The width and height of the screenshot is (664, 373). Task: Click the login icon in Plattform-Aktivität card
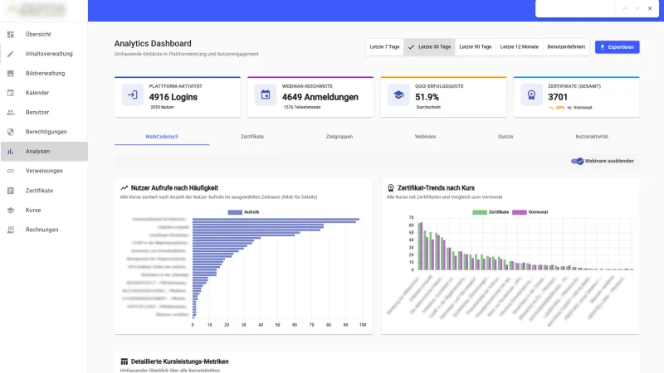tap(133, 94)
